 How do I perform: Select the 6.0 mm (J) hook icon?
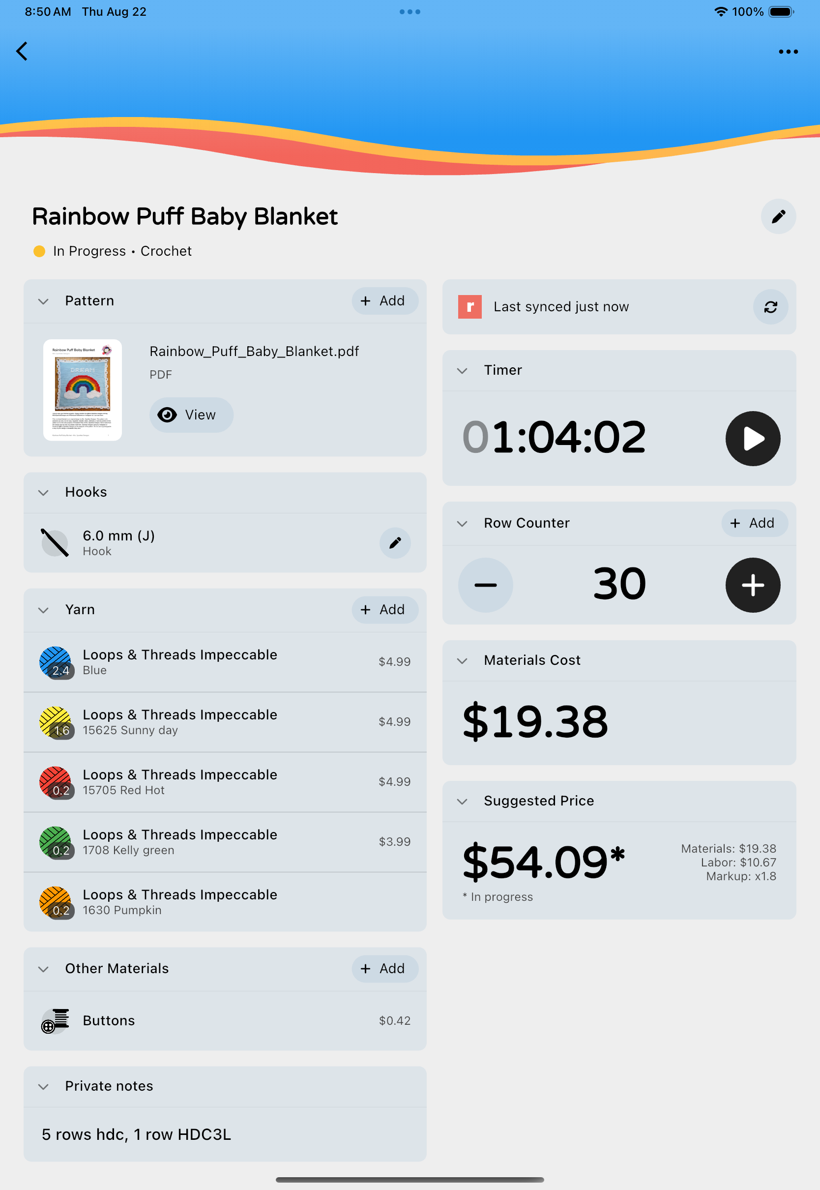point(55,542)
